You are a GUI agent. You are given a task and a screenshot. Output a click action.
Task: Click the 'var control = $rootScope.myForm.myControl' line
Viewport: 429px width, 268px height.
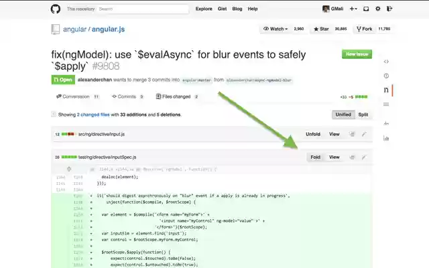click(149, 240)
